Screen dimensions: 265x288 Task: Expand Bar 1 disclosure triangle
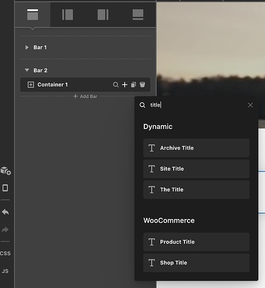point(27,47)
